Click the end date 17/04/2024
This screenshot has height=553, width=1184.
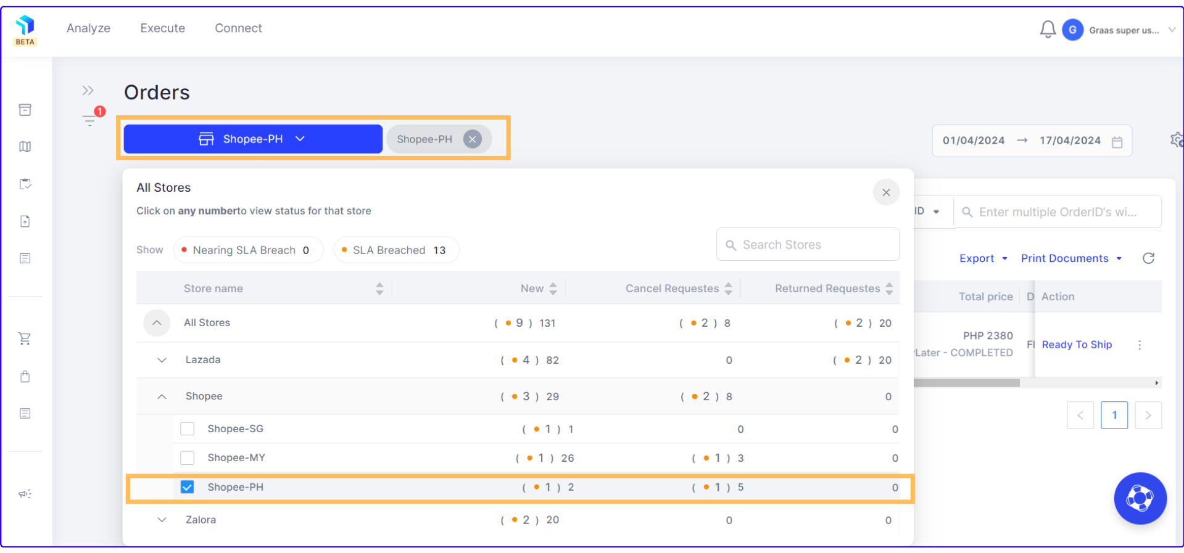1070,141
